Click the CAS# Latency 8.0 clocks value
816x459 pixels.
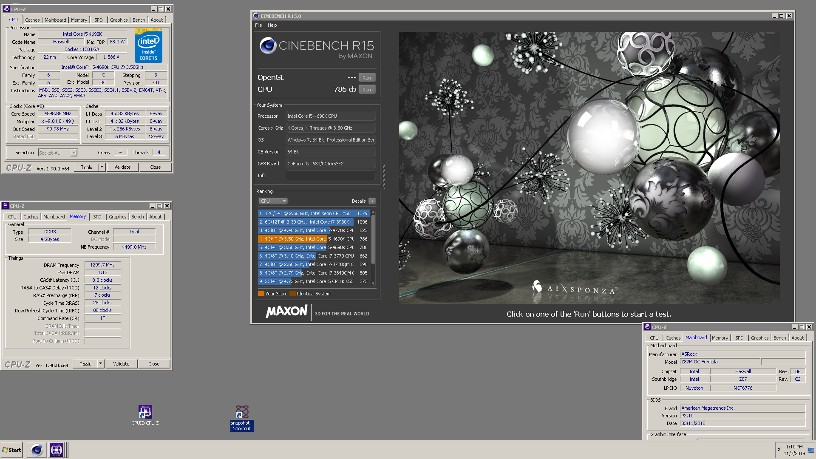click(x=102, y=280)
